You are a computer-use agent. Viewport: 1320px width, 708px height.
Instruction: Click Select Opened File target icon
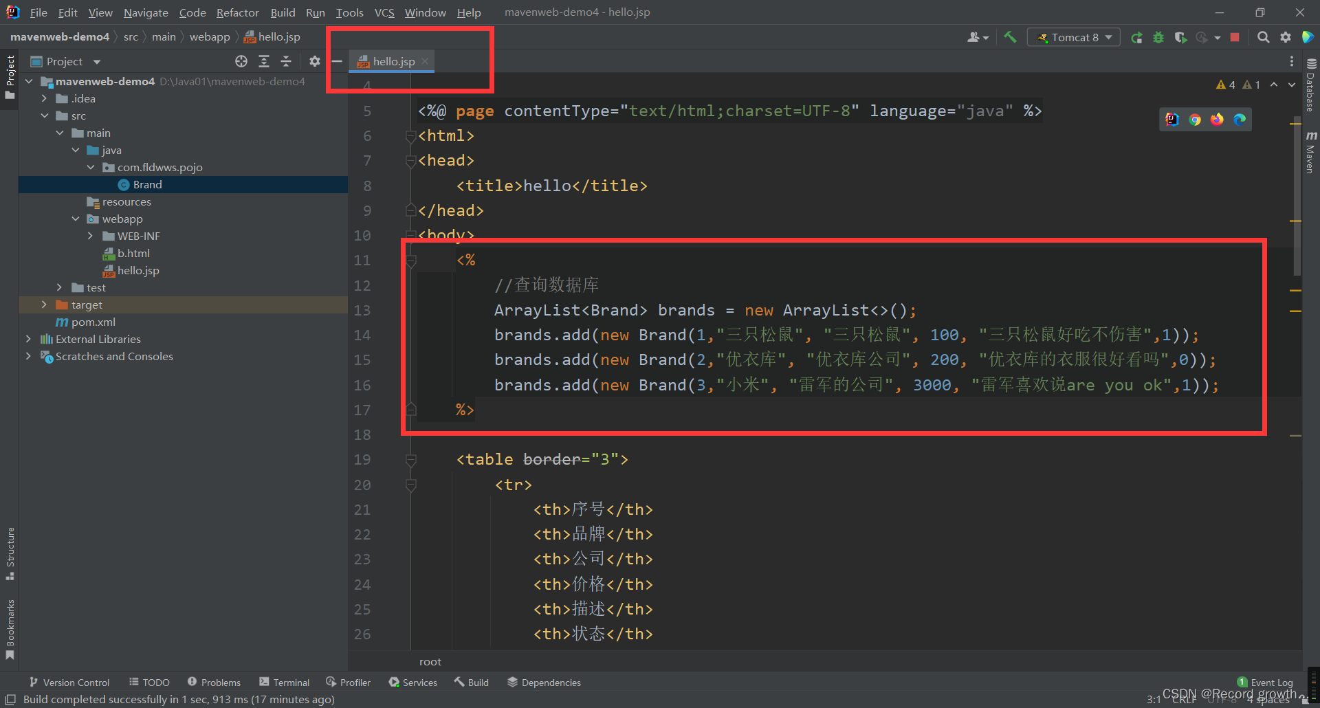point(241,61)
